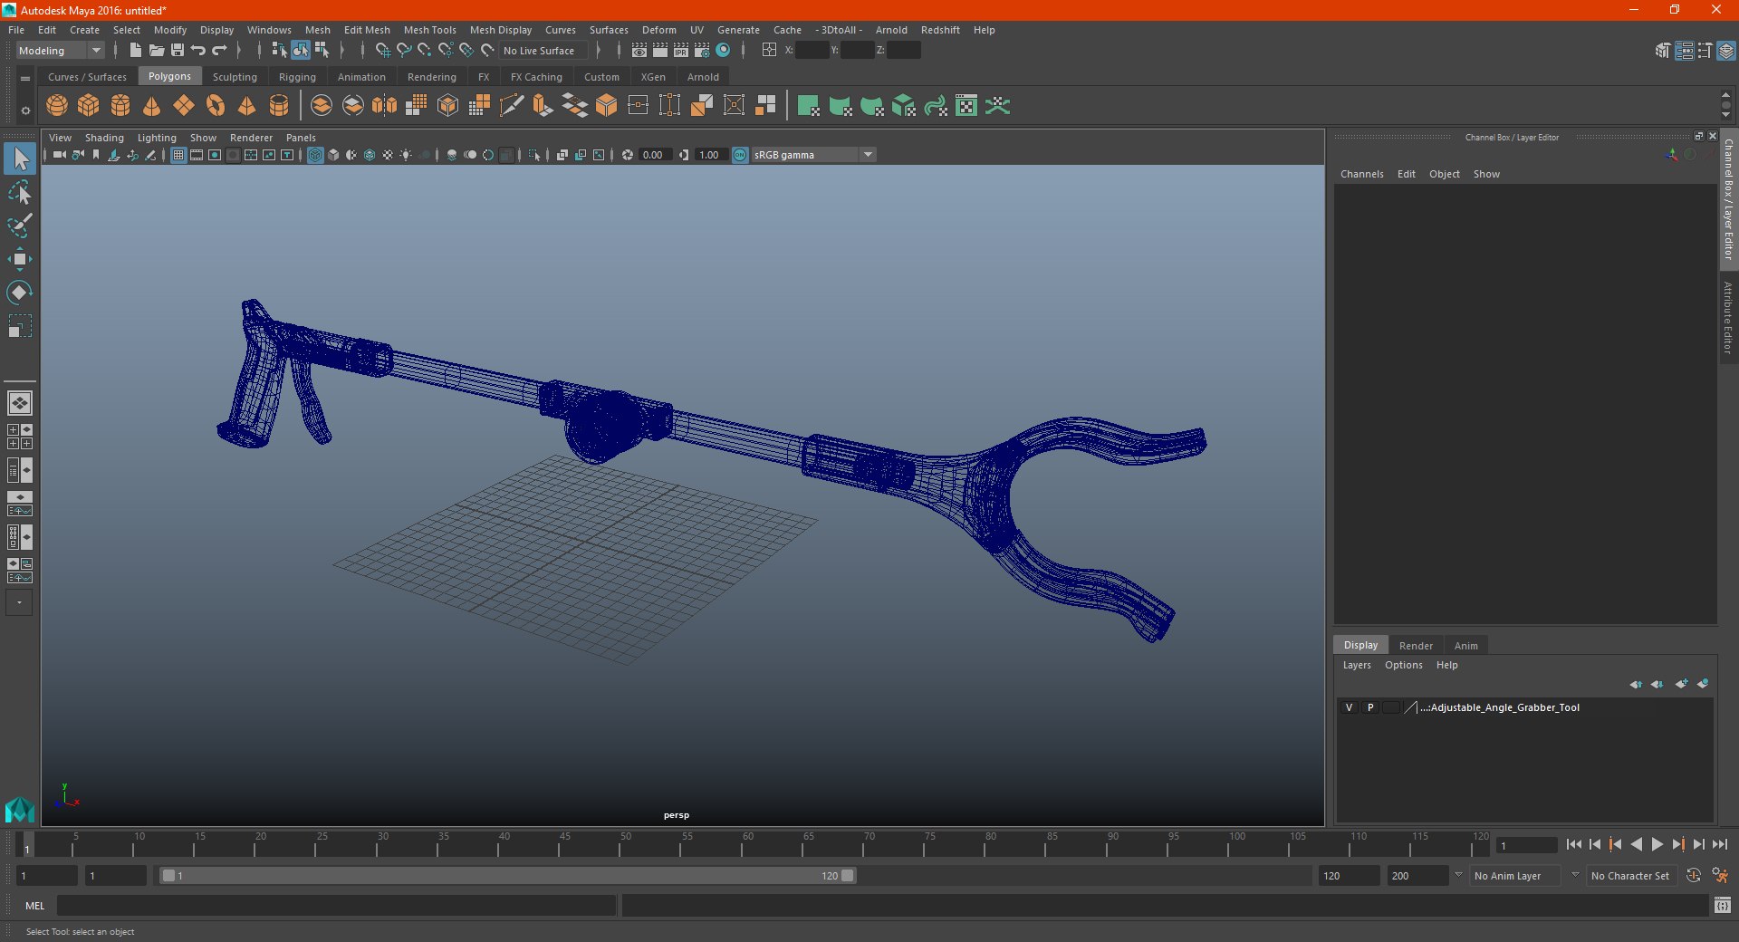Create a polygon pyramid from shelf
Screen dimensions: 1739x942
[246, 106]
